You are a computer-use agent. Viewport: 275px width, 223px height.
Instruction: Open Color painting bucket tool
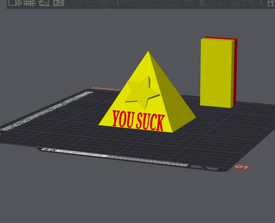[249, 3]
